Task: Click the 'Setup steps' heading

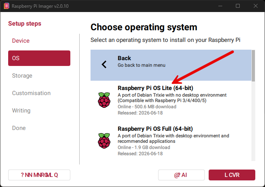Action: click(25, 24)
